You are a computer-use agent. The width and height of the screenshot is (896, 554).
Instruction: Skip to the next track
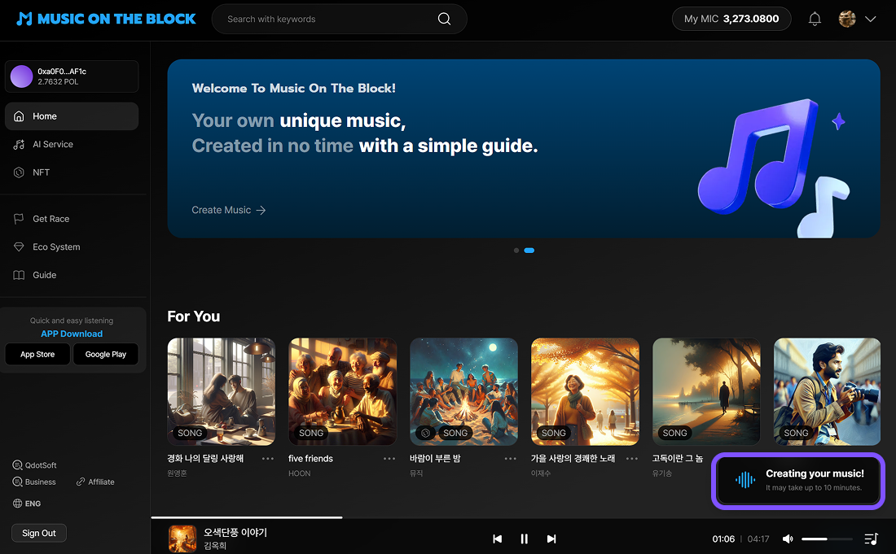551,539
